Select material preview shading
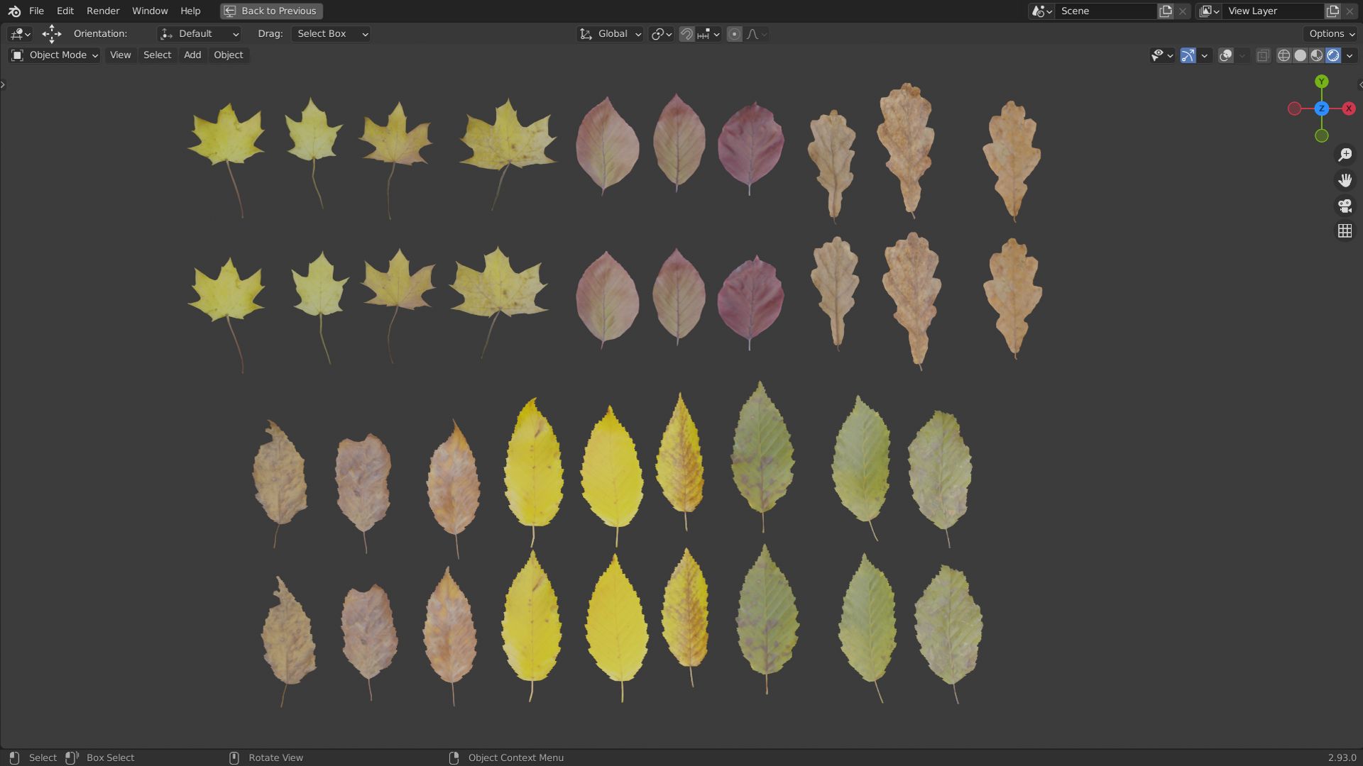Screen dimensions: 1363x766 click(1316, 55)
